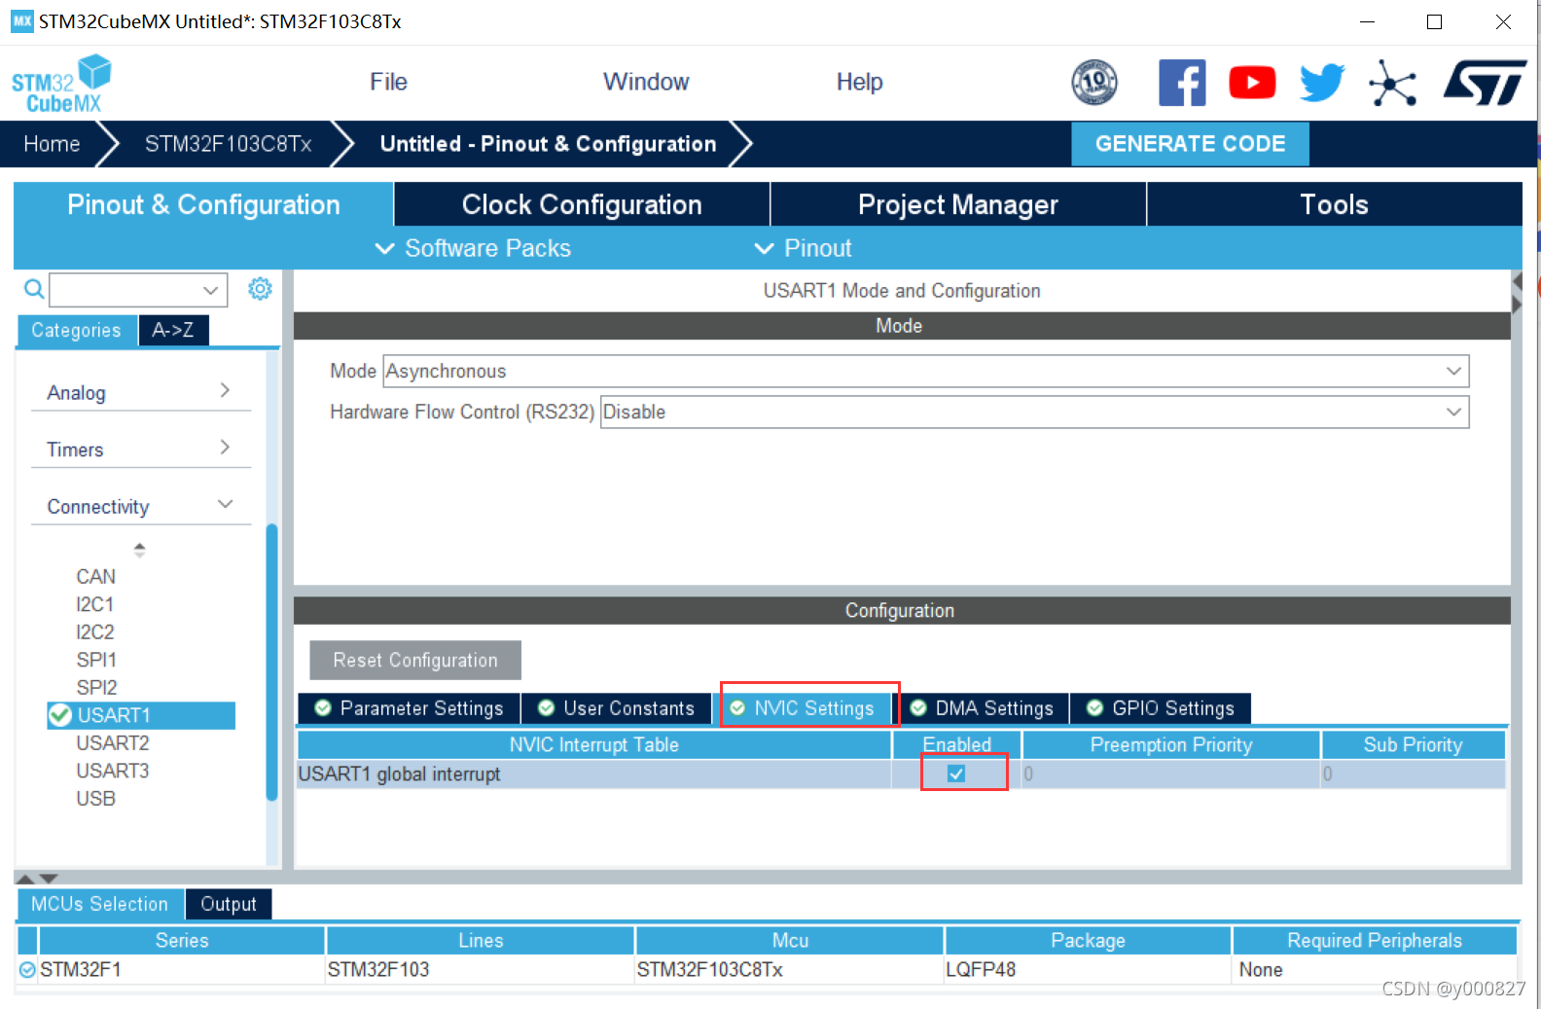This screenshot has height=1009, width=1541.
Task: Open the YouTube link icon
Action: click(x=1252, y=83)
